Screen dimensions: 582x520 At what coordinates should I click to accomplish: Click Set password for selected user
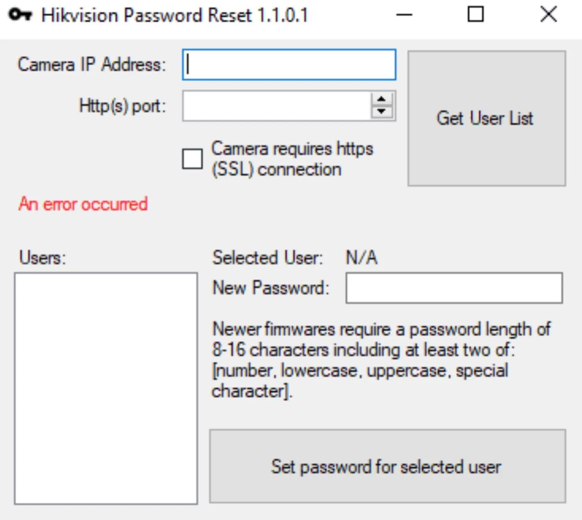click(387, 466)
